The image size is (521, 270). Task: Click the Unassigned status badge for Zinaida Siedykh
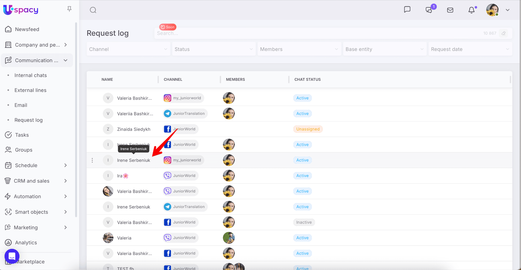[x=308, y=129]
